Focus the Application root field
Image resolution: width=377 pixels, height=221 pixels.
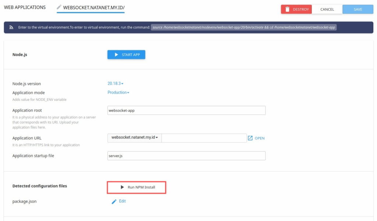click(x=186, y=110)
